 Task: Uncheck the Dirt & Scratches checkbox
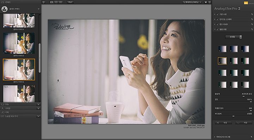tap(217, 19)
